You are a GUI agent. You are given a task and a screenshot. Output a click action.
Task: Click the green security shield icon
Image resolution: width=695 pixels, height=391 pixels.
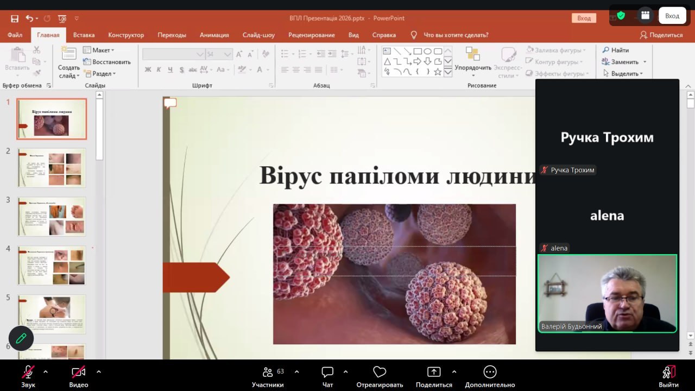621,16
